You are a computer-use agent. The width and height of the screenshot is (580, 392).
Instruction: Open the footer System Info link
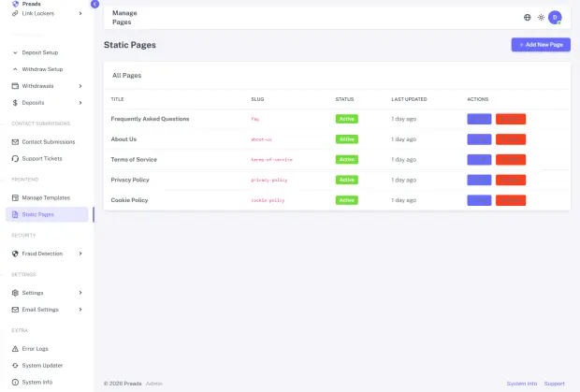pos(522,384)
